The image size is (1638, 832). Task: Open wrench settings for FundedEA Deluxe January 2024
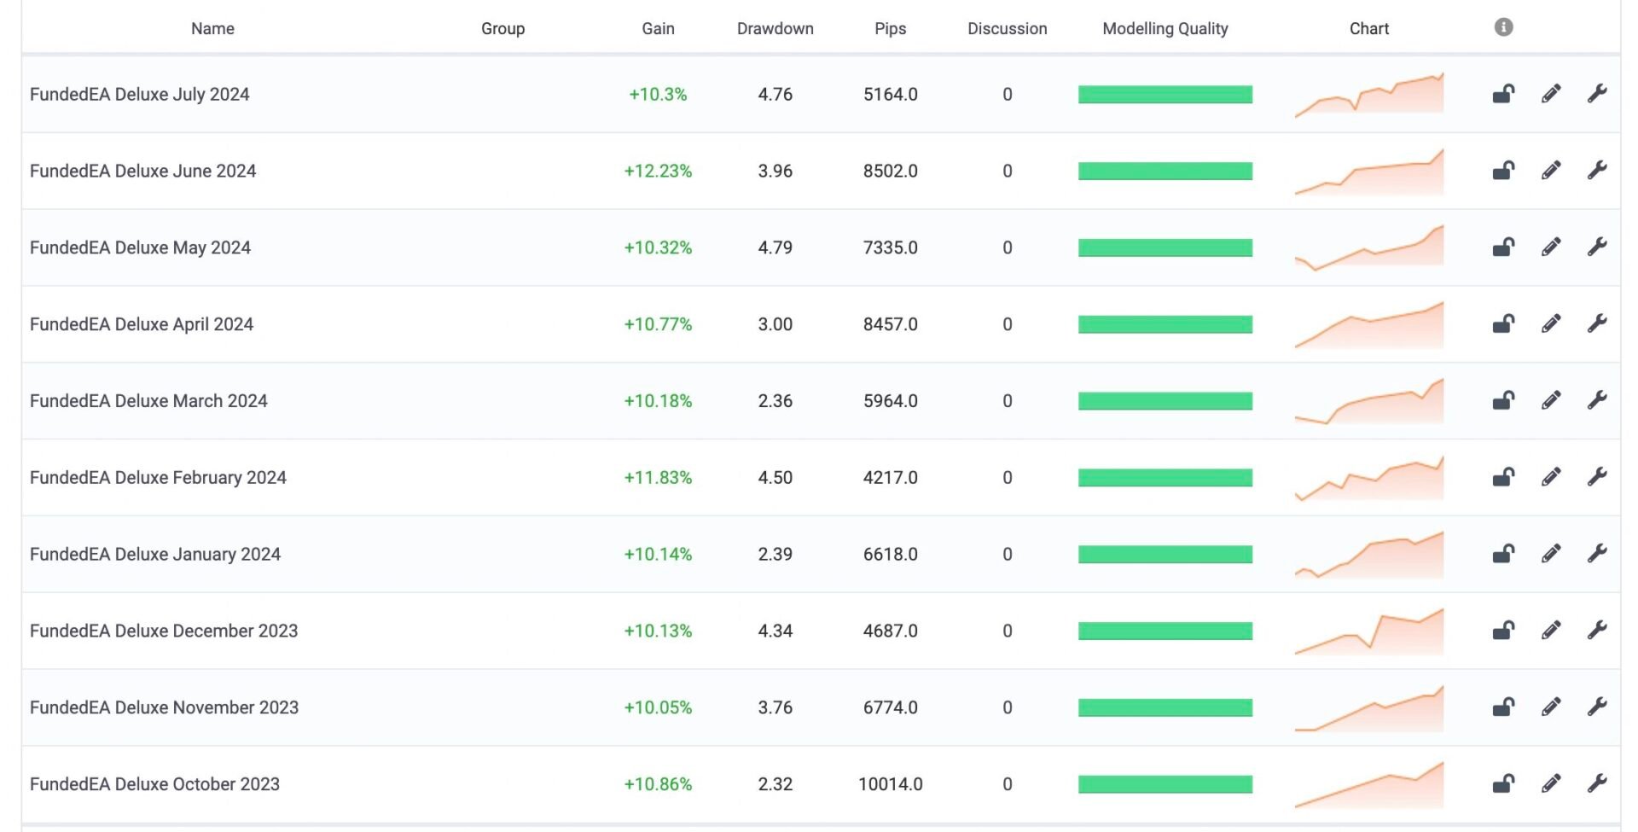click(1597, 554)
